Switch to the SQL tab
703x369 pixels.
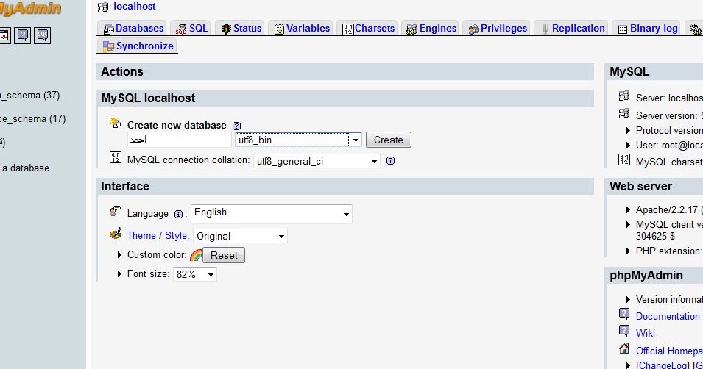[x=192, y=28]
